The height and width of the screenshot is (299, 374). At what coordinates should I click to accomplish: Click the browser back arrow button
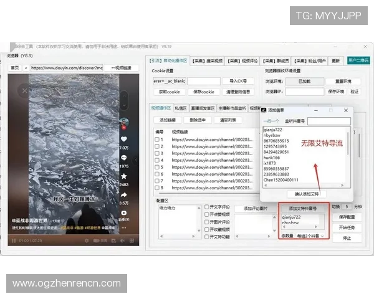click(x=26, y=68)
